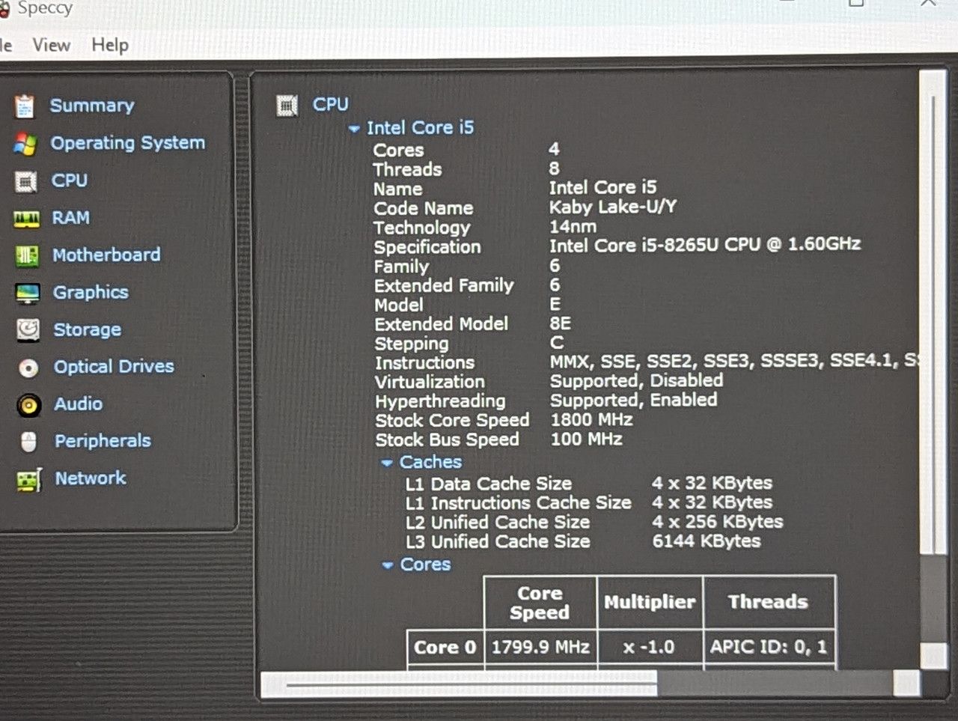Click the Network card icon
The width and height of the screenshot is (958, 721).
tap(29, 480)
